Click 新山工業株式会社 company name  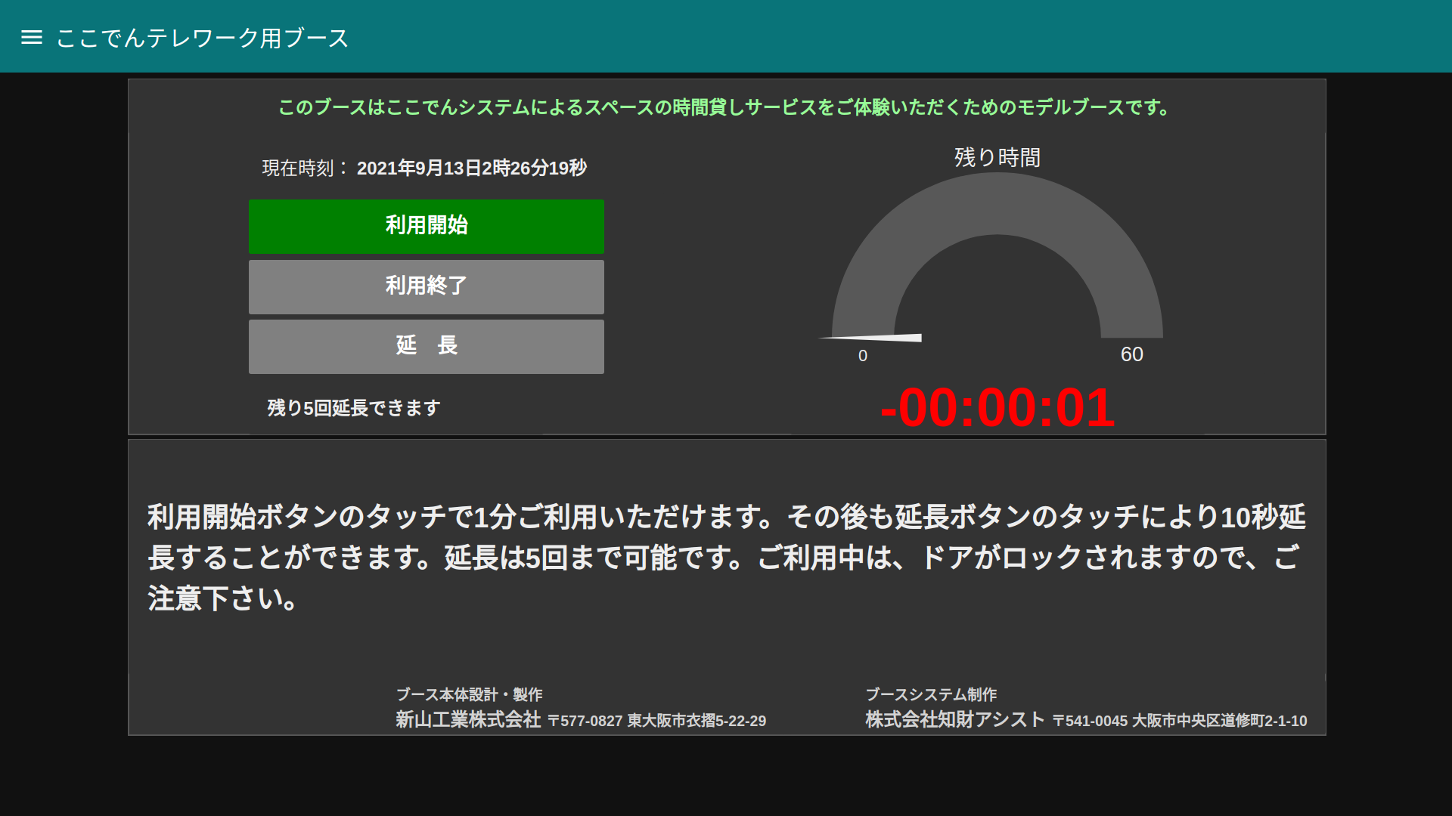[468, 719]
